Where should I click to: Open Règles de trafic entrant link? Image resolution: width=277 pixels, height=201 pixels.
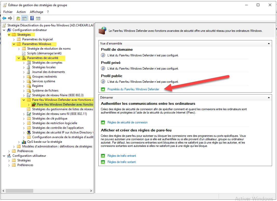point(121,156)
